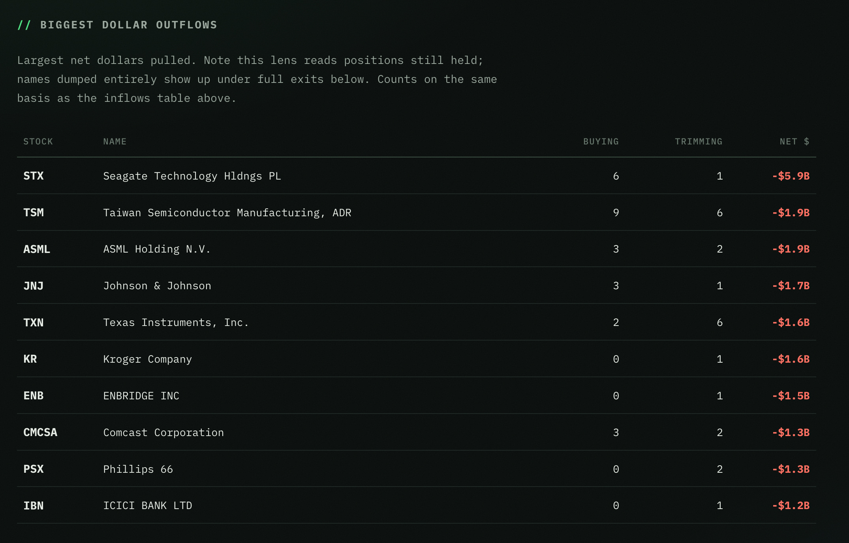This screenshot has height=543, width=849.
Task: Select the KR ticker
Action: point(30,359)
